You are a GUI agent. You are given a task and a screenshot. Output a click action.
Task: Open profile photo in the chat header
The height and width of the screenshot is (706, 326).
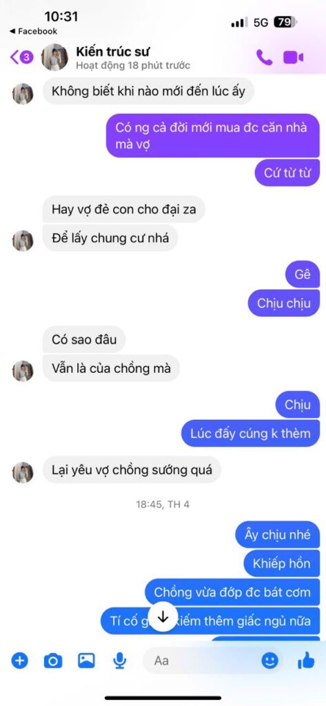pos(55,57)
